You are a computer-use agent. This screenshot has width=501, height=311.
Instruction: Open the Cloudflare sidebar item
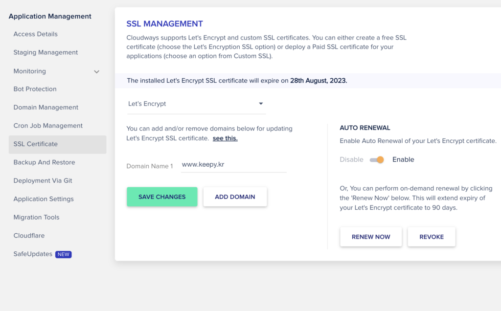point(29,236)
